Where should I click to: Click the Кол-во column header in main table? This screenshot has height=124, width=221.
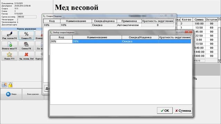(x=186, y=20)
